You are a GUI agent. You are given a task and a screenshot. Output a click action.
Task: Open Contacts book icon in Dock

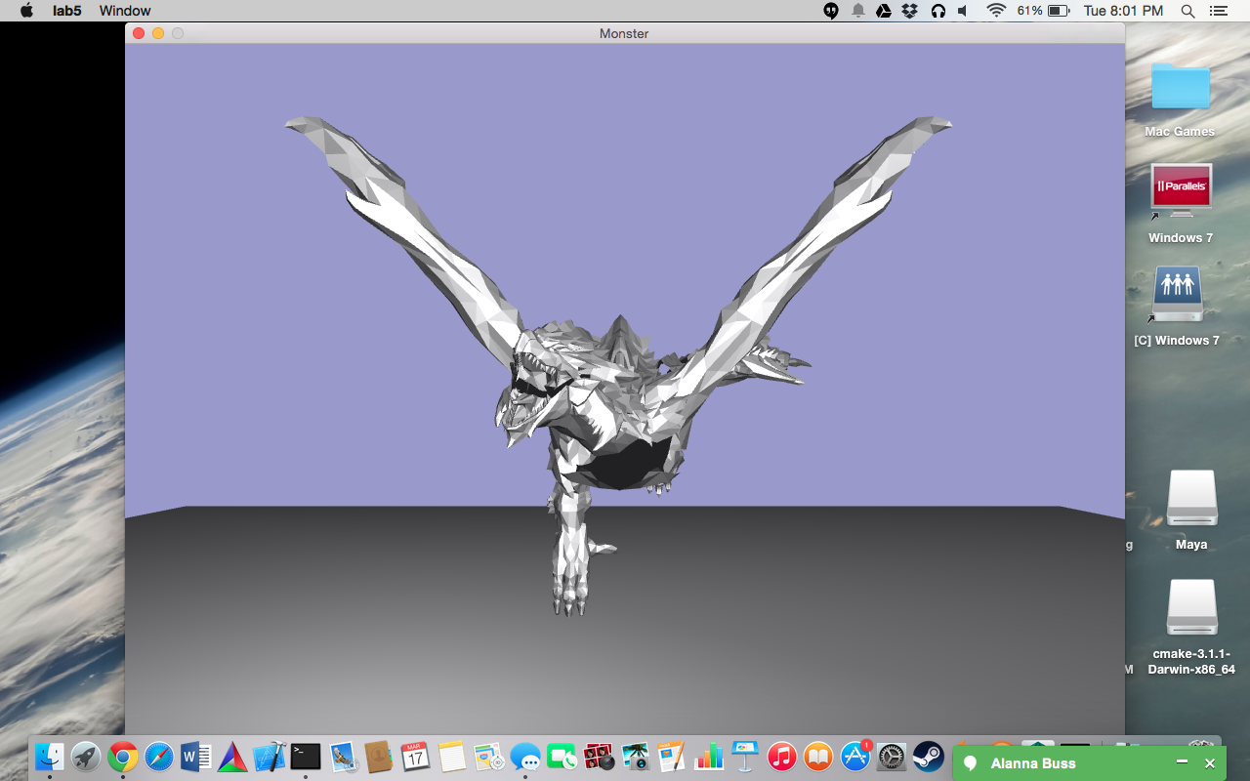point(378,757)
